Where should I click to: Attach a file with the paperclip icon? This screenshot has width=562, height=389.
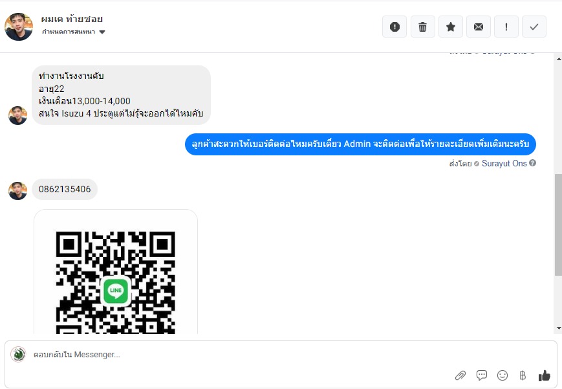tap(460, 375)
